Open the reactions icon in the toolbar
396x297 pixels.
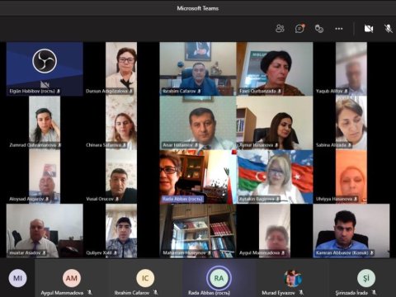click(x=319, y=29)
